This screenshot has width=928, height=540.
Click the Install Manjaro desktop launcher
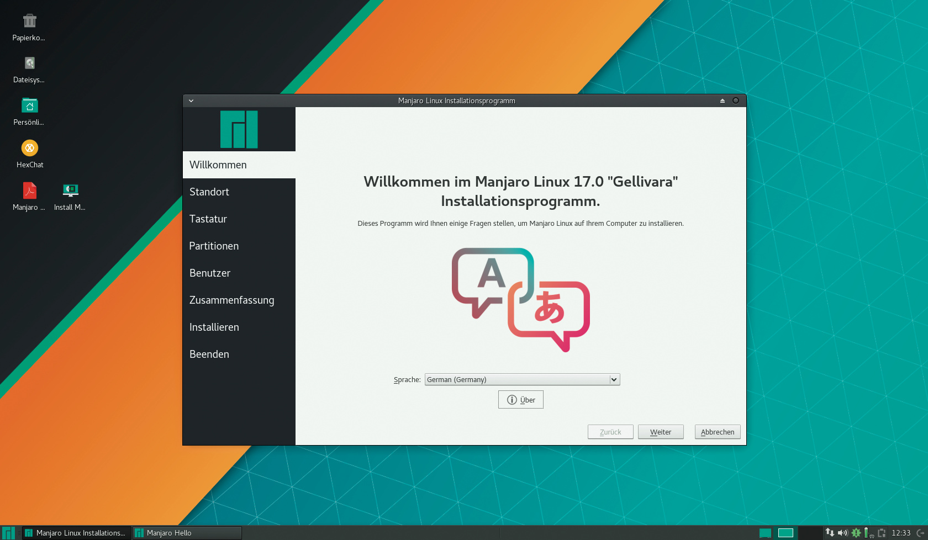click(70, 190)
